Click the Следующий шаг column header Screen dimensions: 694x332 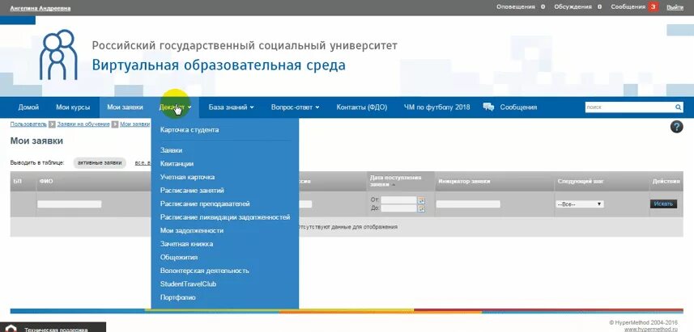(581, 182)
